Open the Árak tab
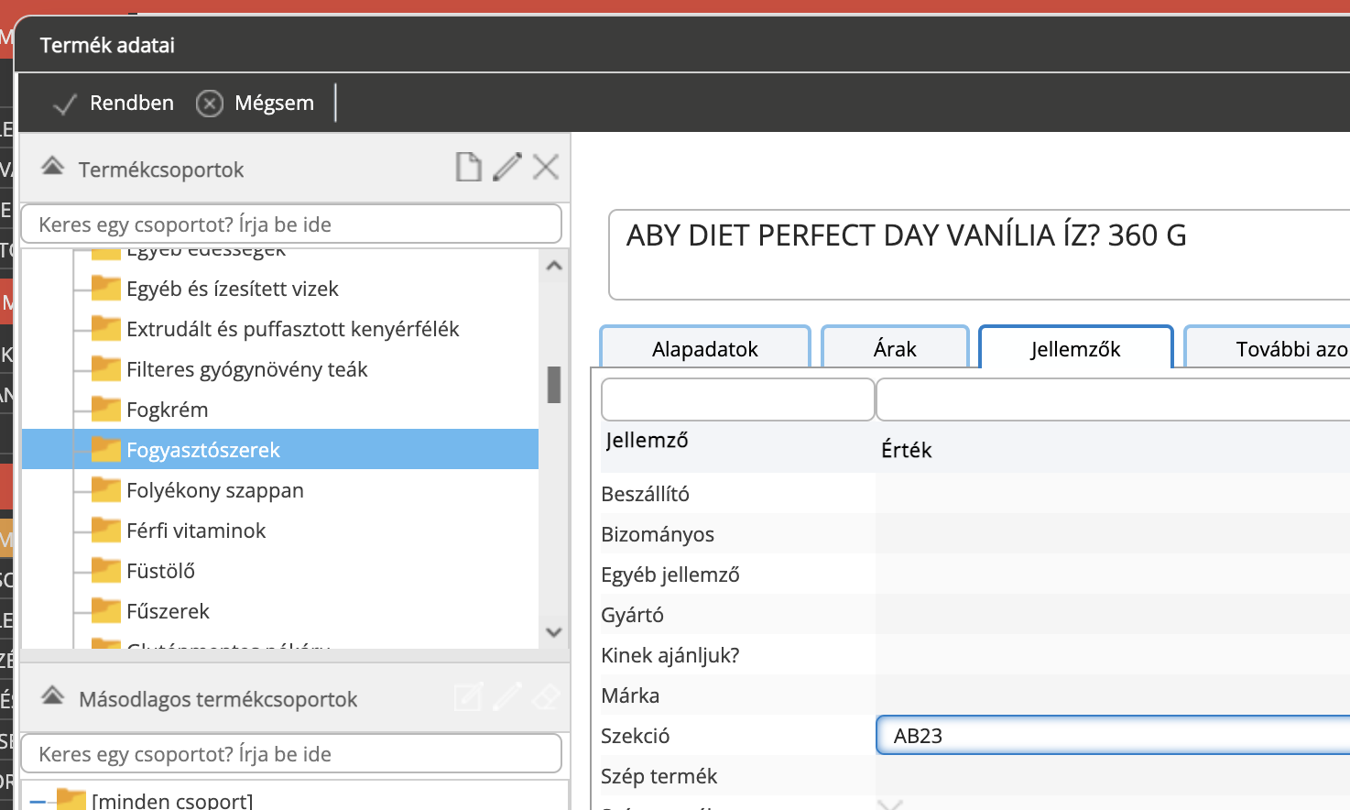This screenshot has height=810, width=1350. 895,349
